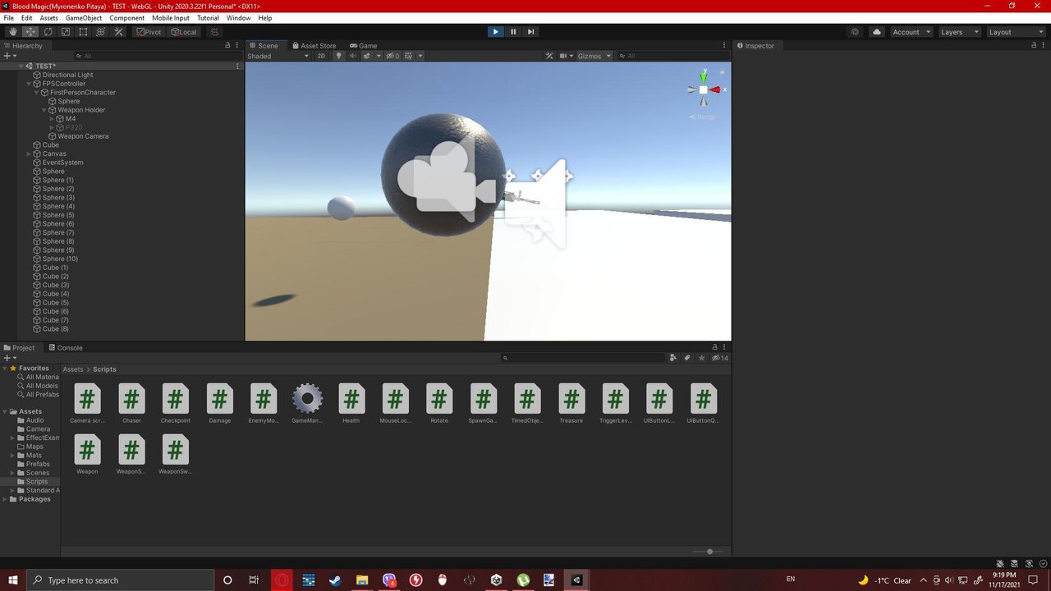Image resolution: width=1051 pixels, height=591 pixels.
Task: Open the Account dropdown
Action: click(x=911, y=32)
